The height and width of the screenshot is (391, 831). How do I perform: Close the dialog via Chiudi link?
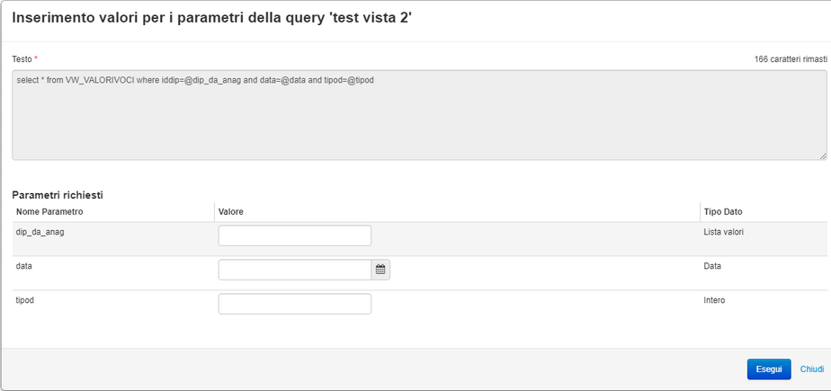click(x=811, y=369)
